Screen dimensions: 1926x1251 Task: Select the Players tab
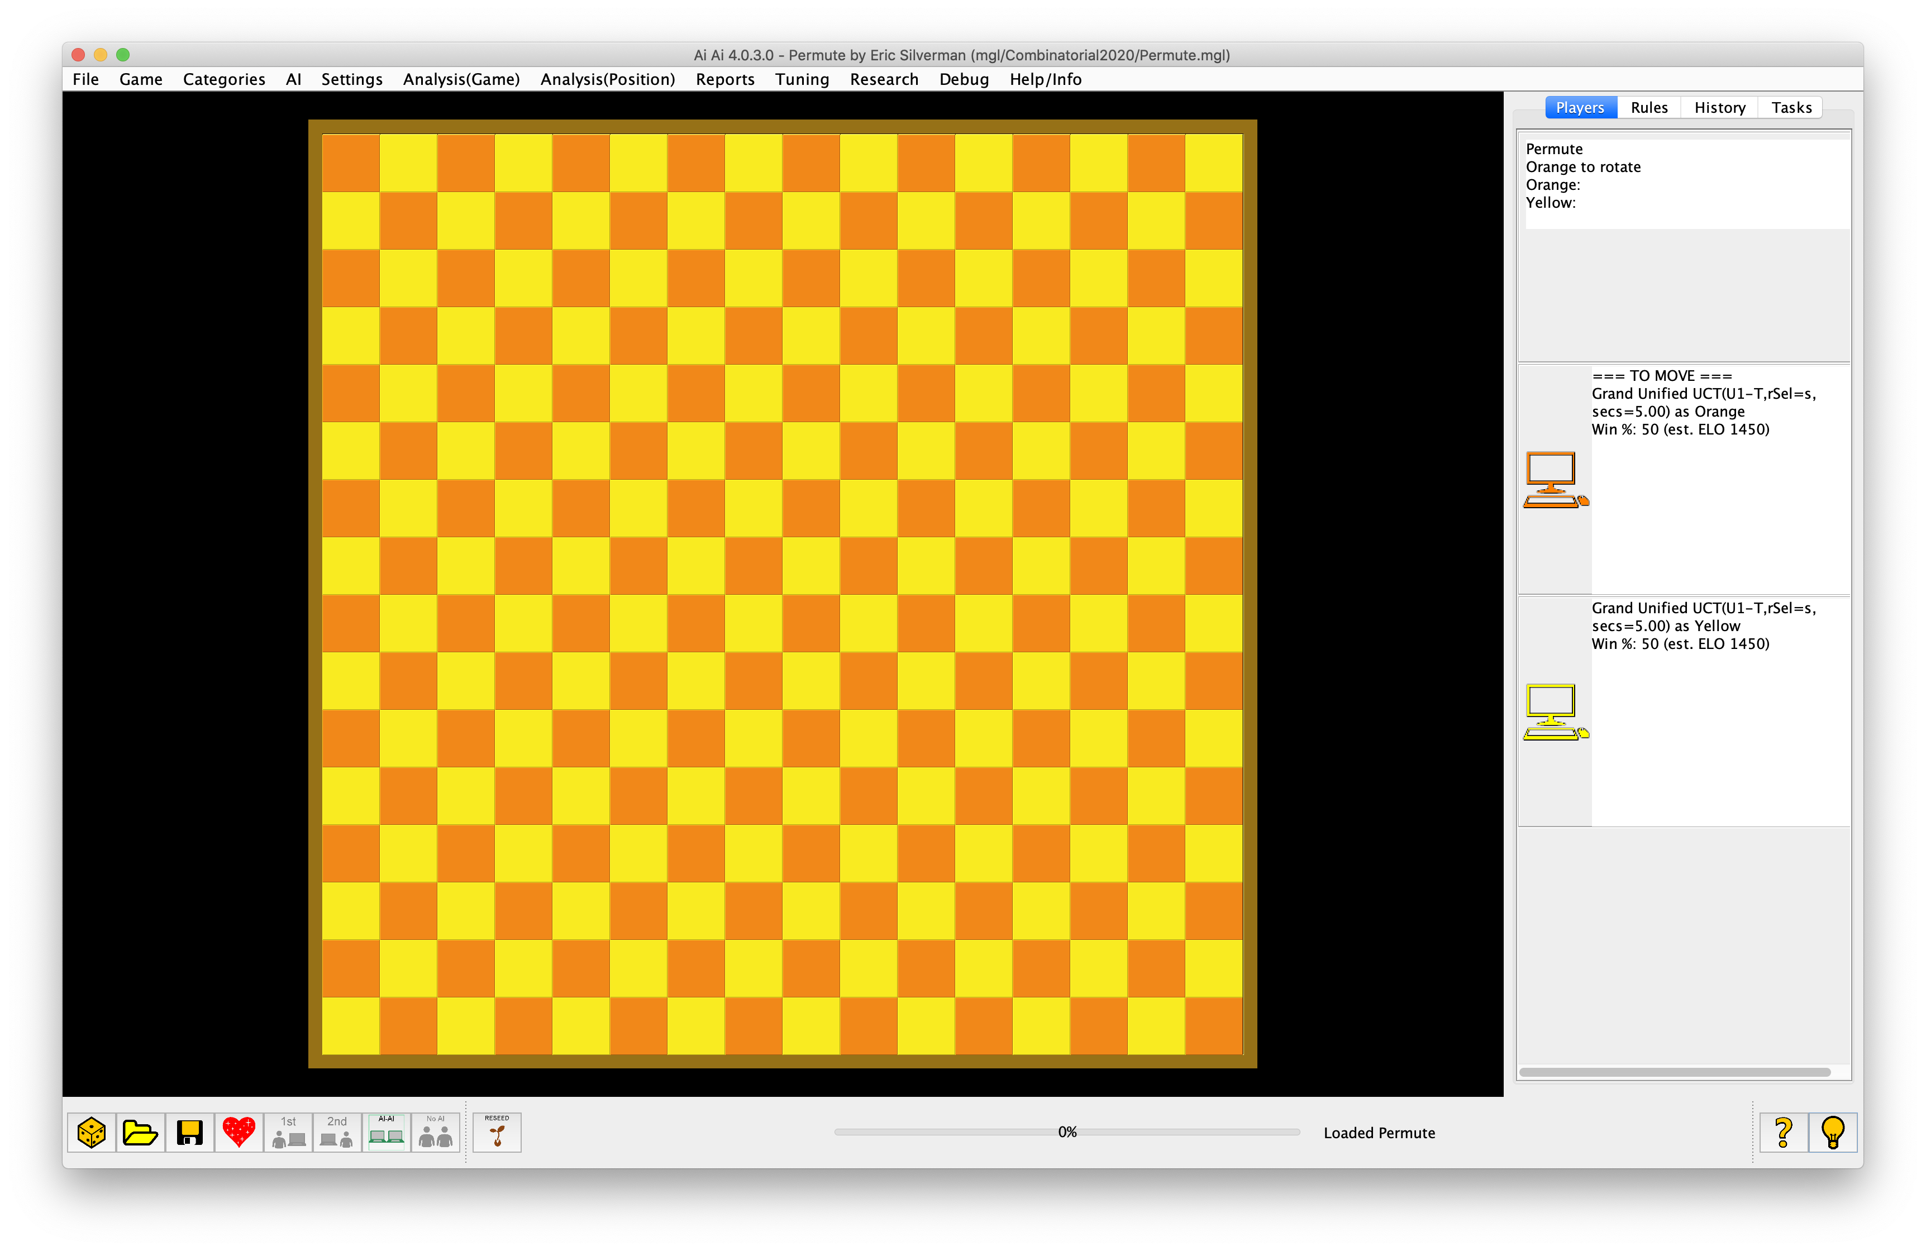click(1580, 107)
